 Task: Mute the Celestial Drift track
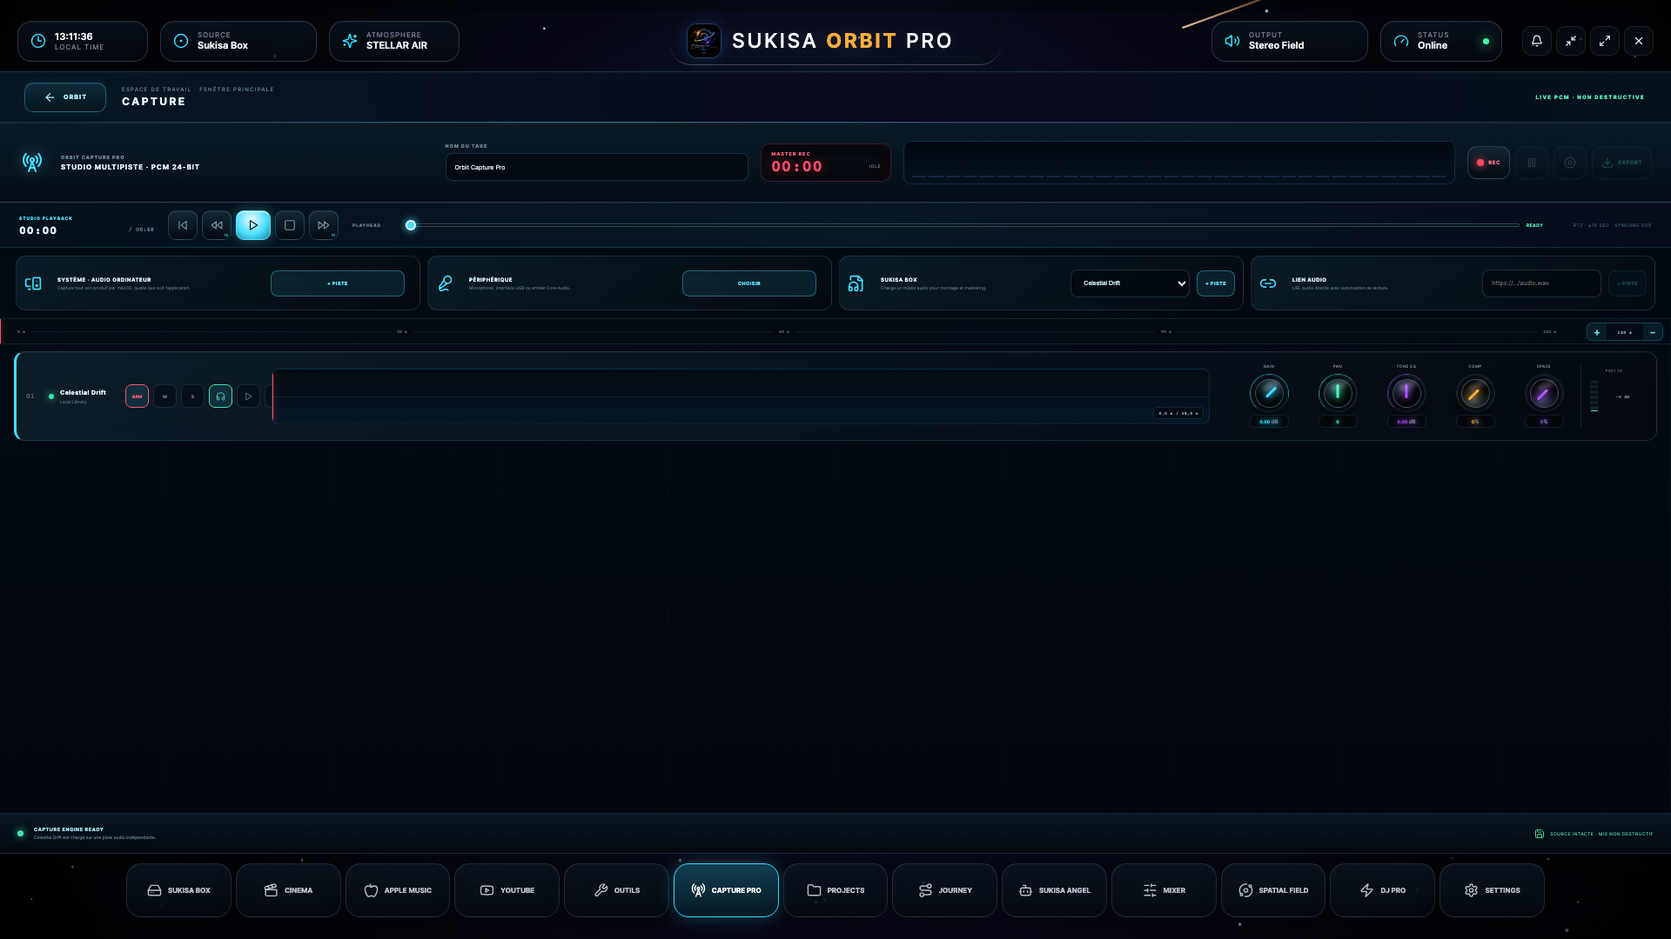(164, 396)
